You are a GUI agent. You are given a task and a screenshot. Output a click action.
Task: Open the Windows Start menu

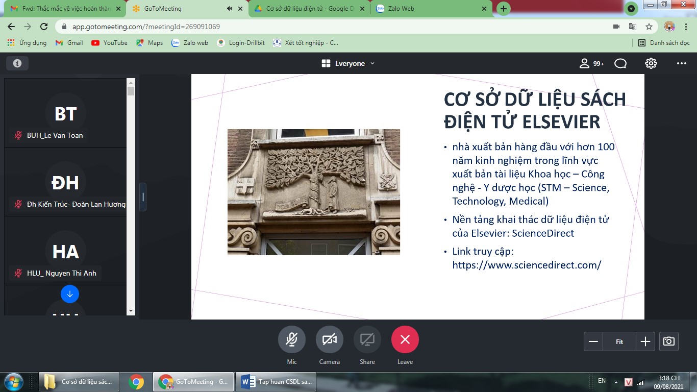13,382
